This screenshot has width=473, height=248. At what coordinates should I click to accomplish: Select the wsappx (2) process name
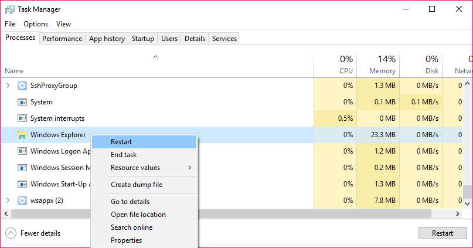click(x=47, y=201)
